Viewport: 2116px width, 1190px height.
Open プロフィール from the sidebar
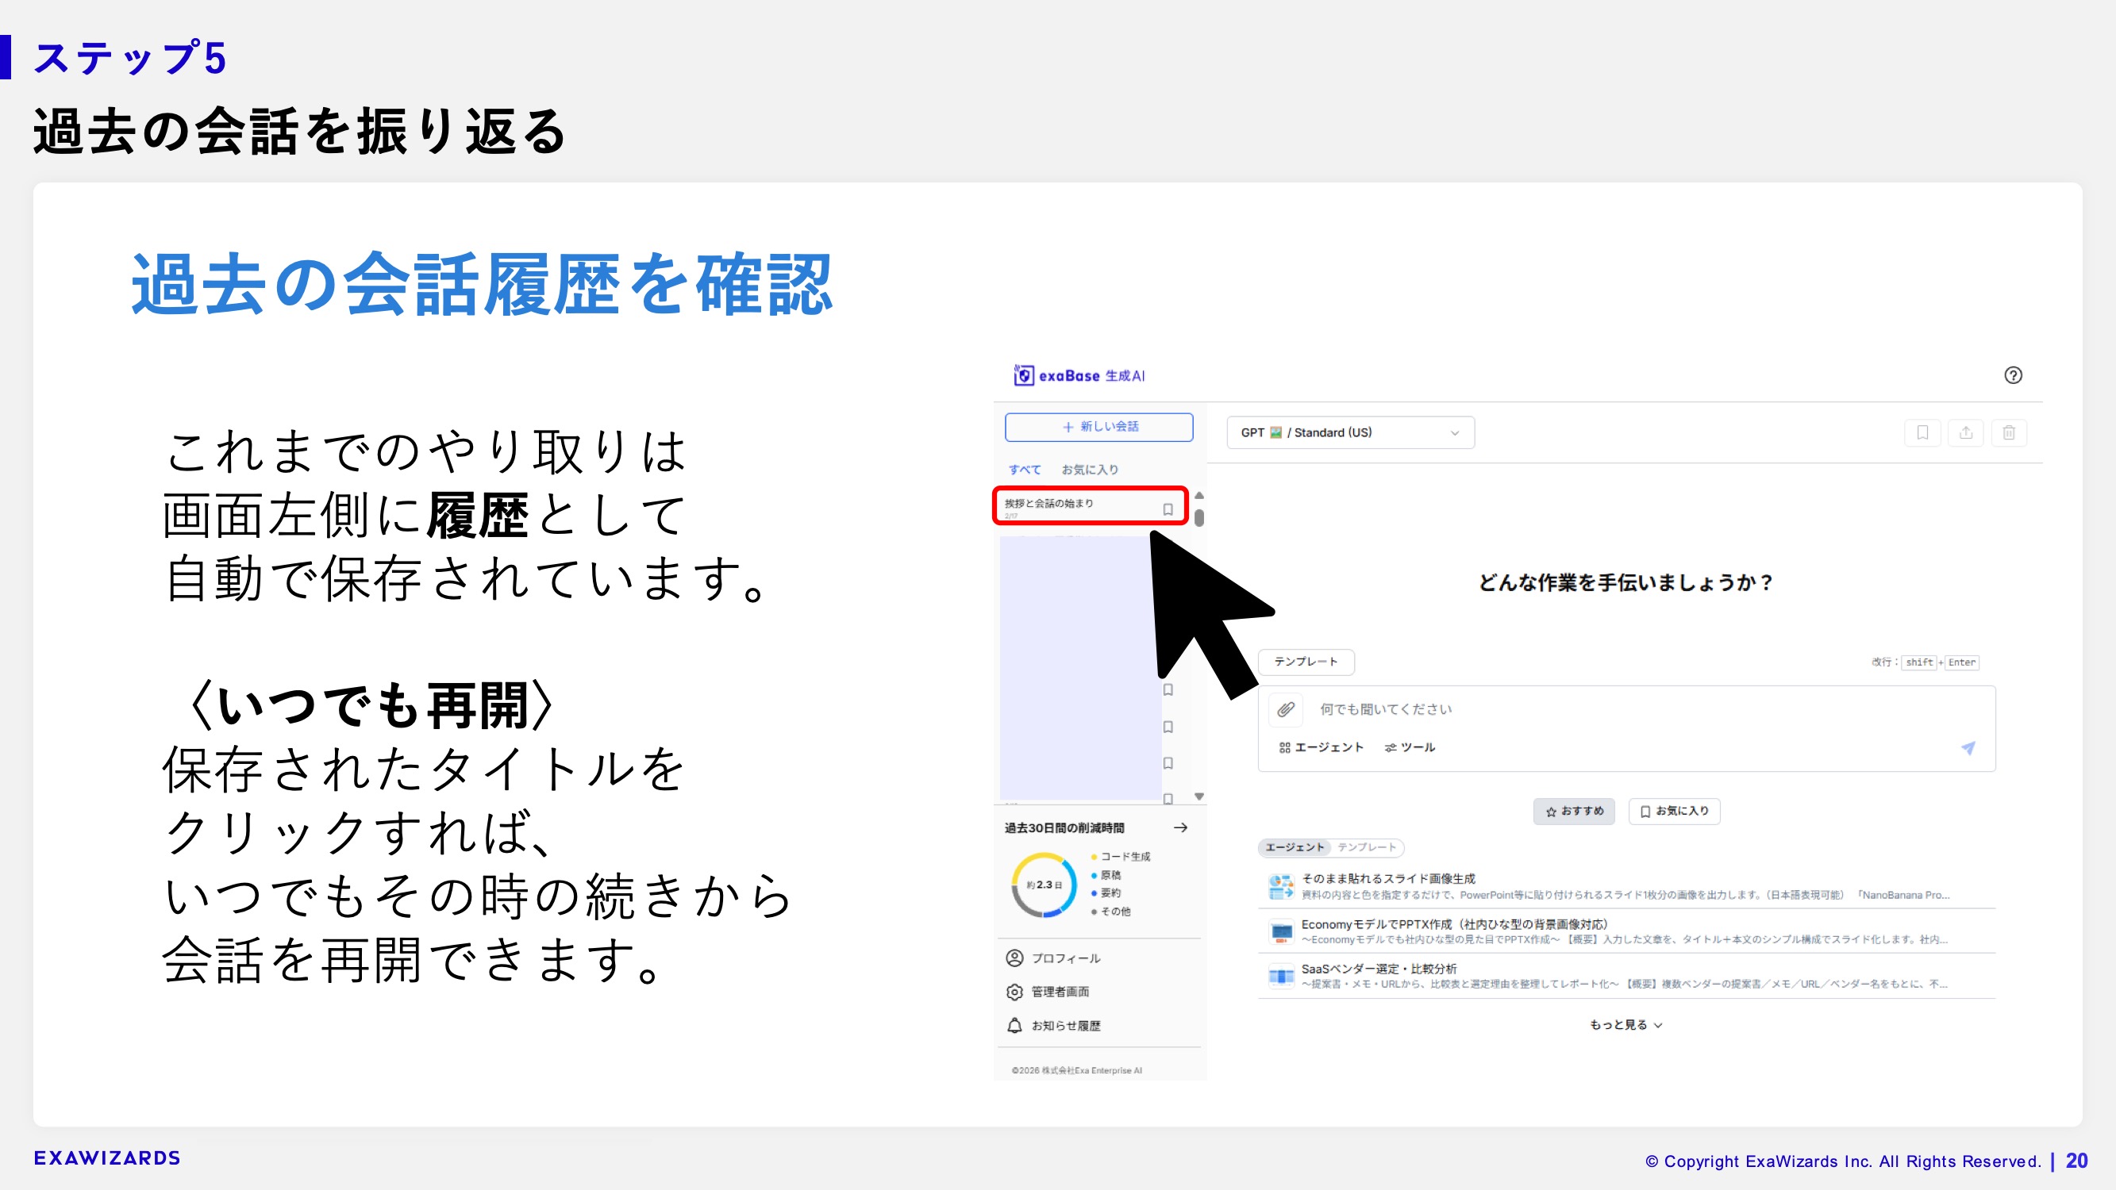click(1053, 958)
